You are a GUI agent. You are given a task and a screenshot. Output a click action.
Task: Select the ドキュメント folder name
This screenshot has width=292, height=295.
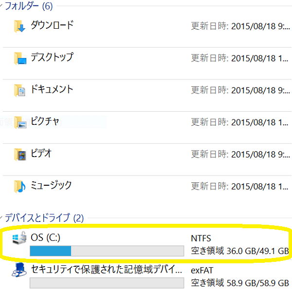click(52, 89)
